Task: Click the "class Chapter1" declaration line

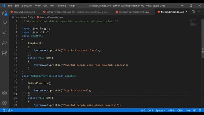Action: (33, 36)
